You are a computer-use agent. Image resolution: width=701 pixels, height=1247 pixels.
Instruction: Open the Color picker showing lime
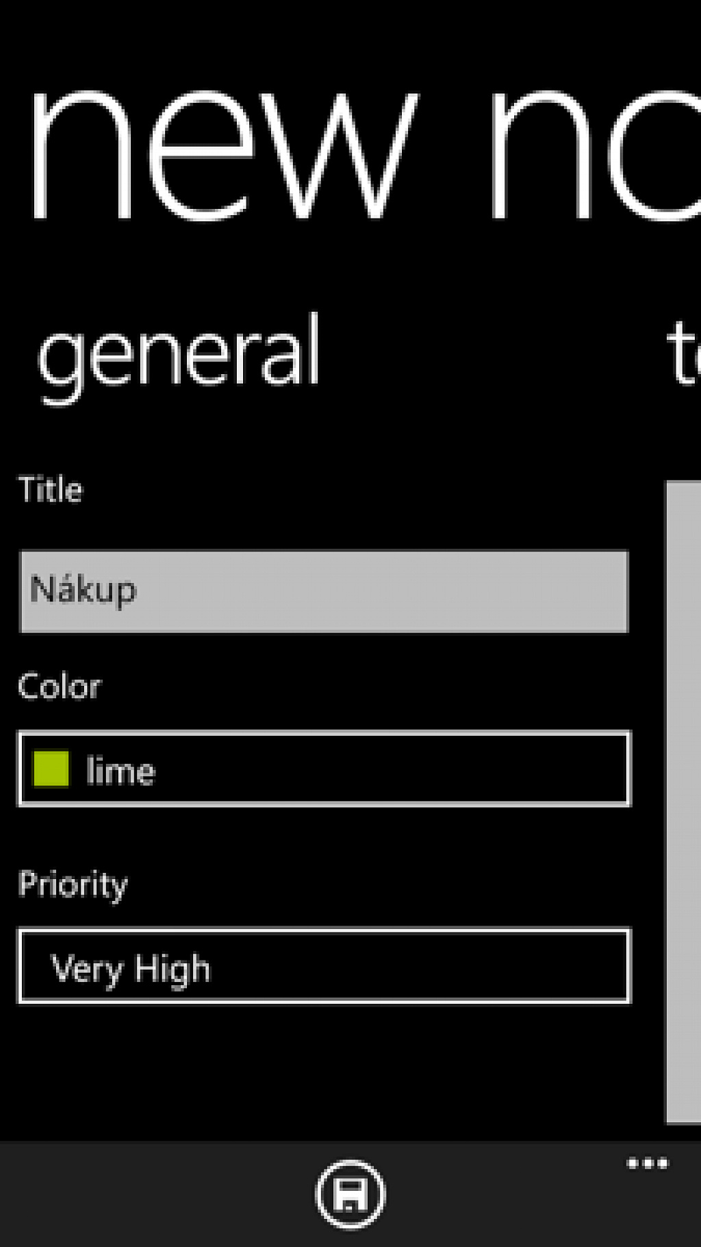(324, 769)
